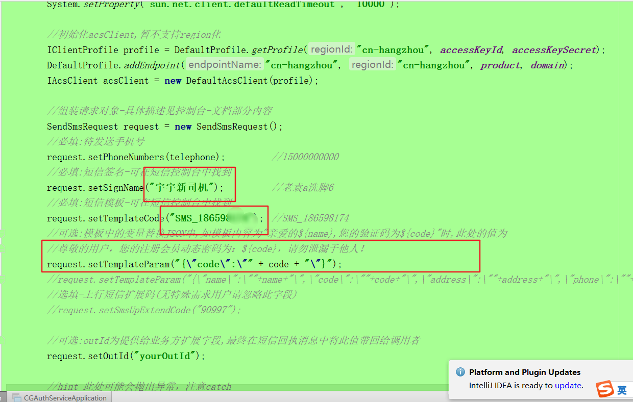Viewport: 633px width, 402px height.
Task: Click the //SMS_186598174 trailing comment
Action: coord(310,218)
